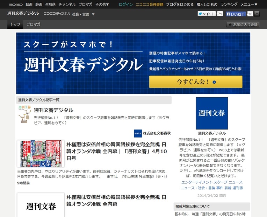Viewport: 267px width, 217px height.
Task: Go to 動画 in top navigation
Action: pos(29,5)
